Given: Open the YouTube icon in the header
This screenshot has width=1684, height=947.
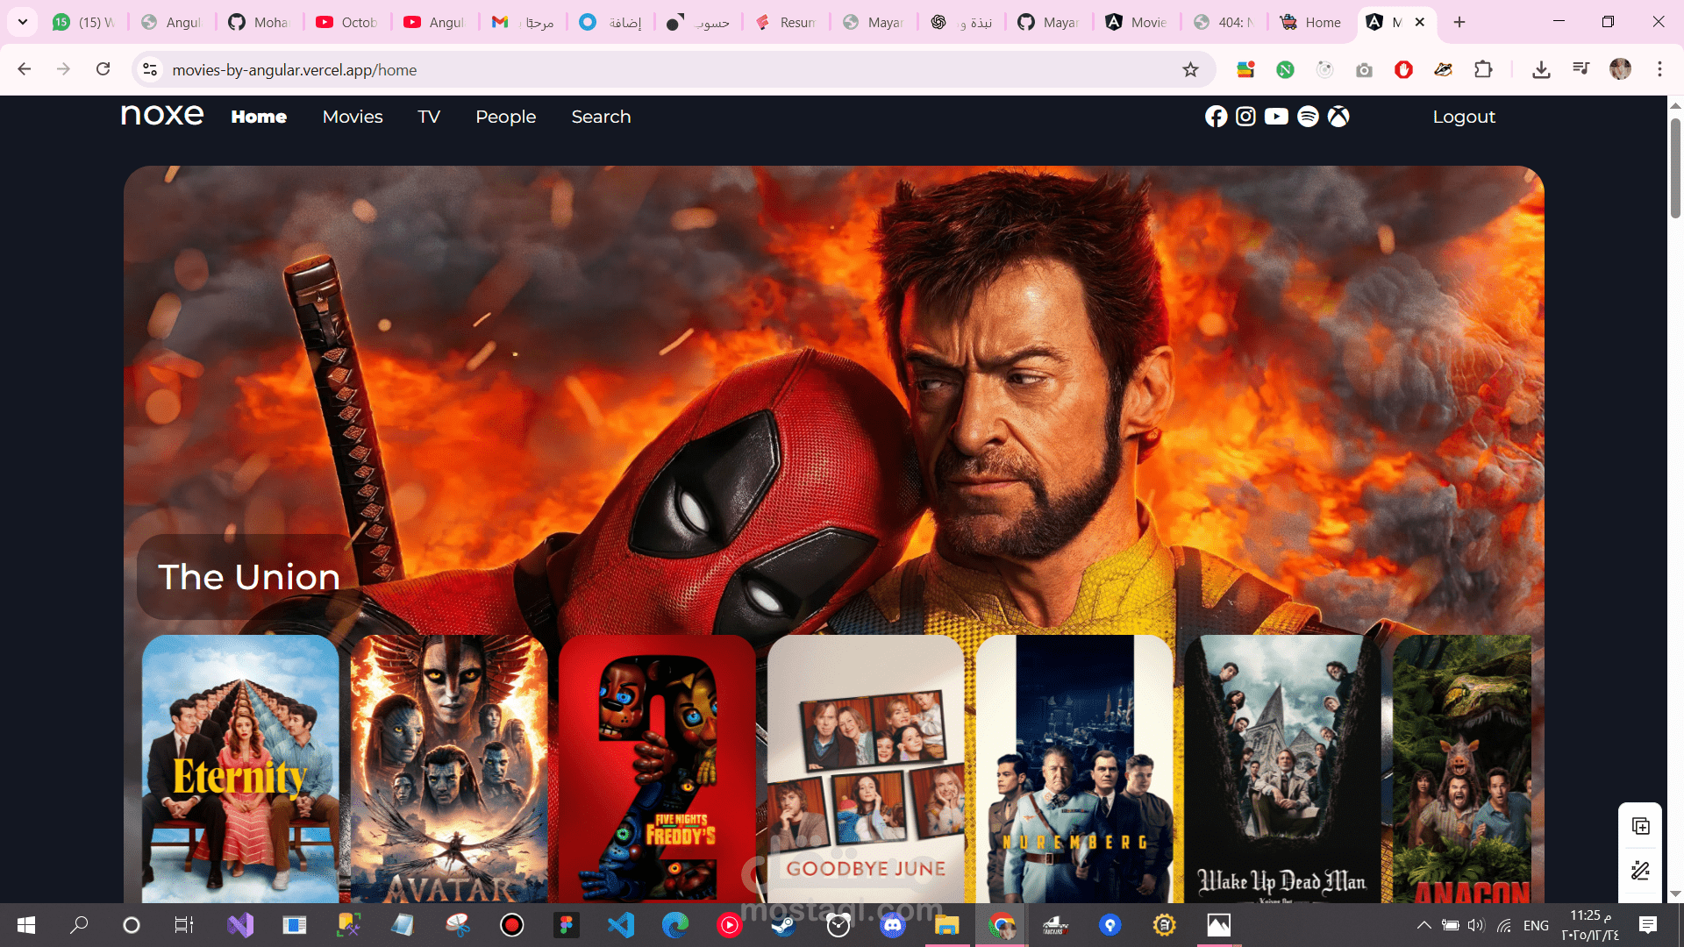Looking at the screenshot, I should coord(1276,116).
